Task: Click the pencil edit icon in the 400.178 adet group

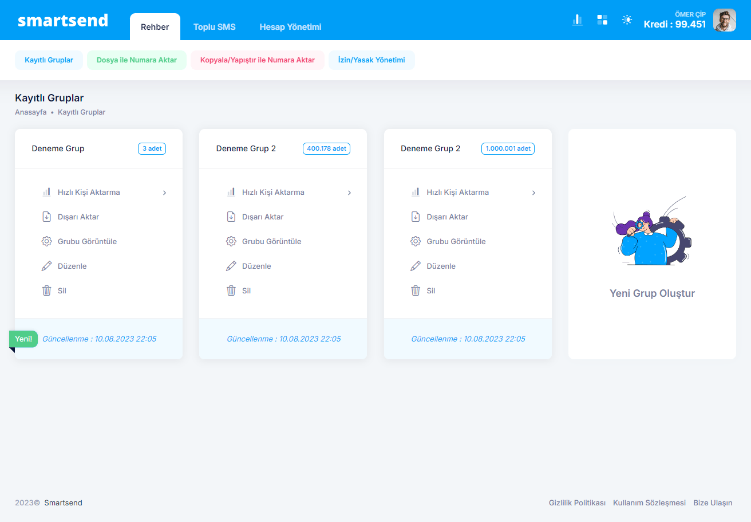Action: point(231,266)
